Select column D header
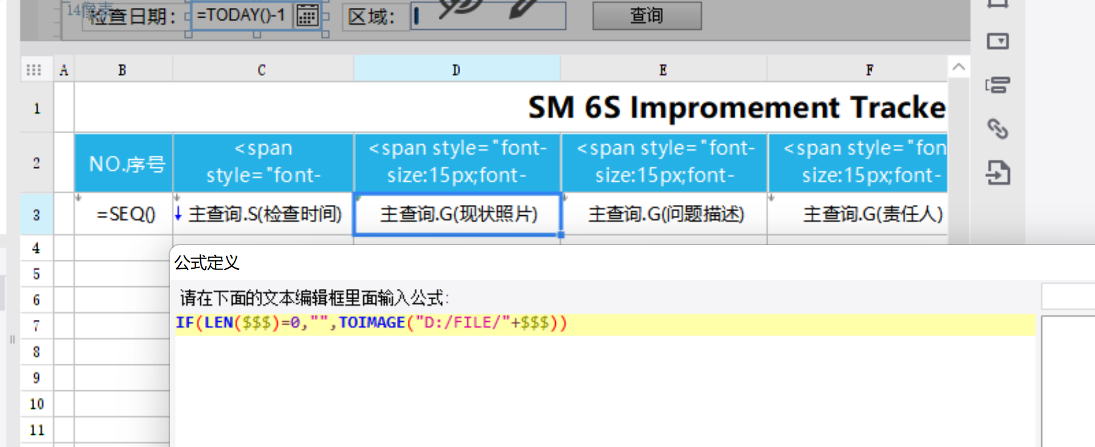Viewport: 1095px width, 447px height. [x=457, y=70]
